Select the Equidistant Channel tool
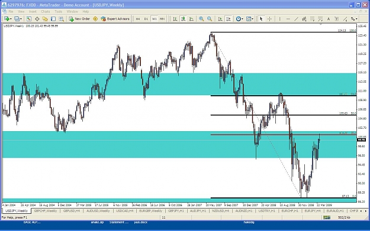This screenshot has width=370, height=231. (x=304, y=19)
